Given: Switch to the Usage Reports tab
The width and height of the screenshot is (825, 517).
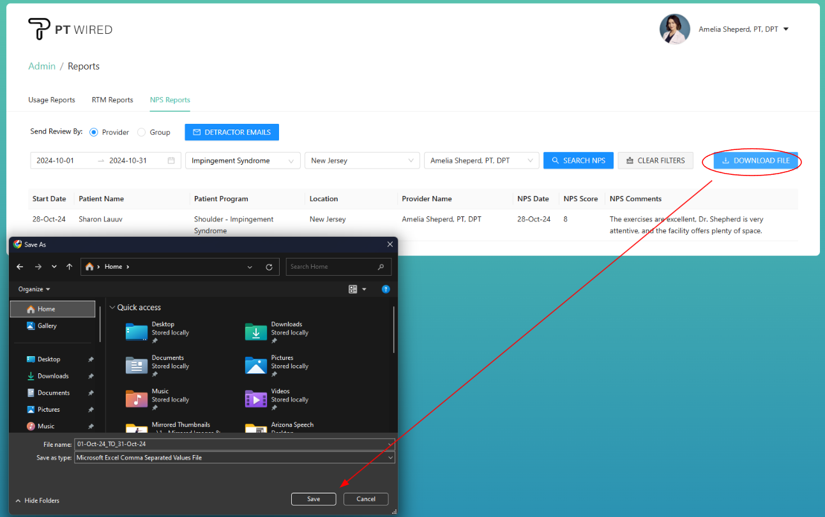Looking at the screenshot, I should point(52,100).
